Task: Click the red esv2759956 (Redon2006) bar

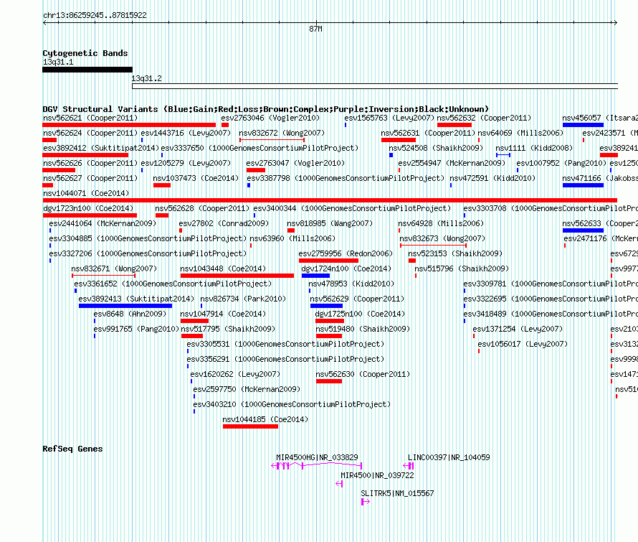Action: point(328,261)
